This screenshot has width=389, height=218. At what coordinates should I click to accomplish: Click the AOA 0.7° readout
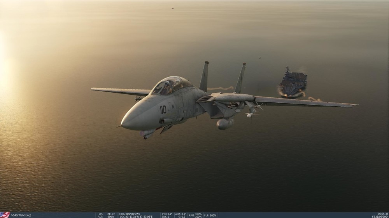pos(180,214)
